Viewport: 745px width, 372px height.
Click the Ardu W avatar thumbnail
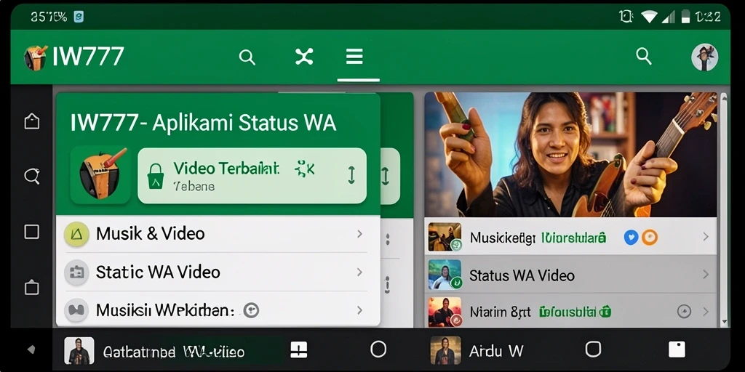(x=446, y=351)
